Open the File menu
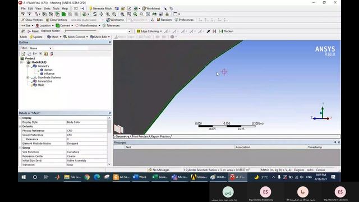This screenshot has width=359, height=202. pyautogui.click(x=24, y=8)
